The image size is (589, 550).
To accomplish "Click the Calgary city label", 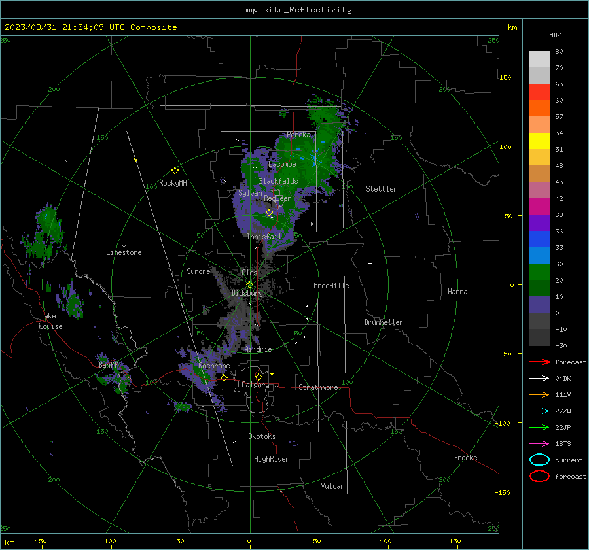I will tap(255, 385).
